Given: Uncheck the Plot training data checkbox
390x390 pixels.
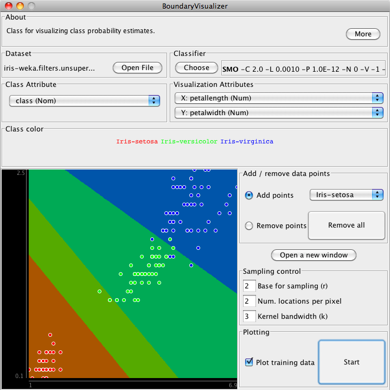Looking at the screenshot, I should 250,362.
